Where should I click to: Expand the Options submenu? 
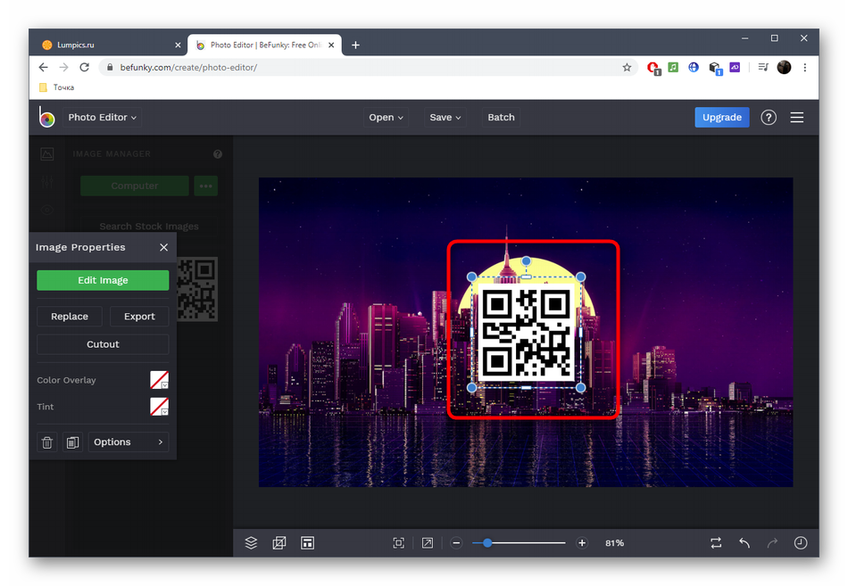tap(129, 442)
